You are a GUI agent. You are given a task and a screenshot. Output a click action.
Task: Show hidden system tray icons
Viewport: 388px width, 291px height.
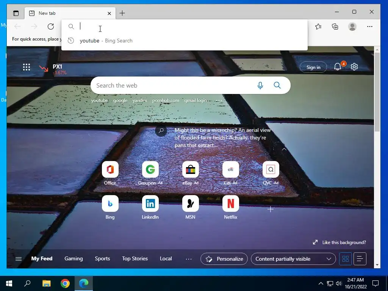click(x=321, y=283)
